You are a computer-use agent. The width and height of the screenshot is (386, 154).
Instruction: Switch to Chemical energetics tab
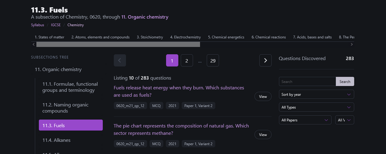[226, 37]
